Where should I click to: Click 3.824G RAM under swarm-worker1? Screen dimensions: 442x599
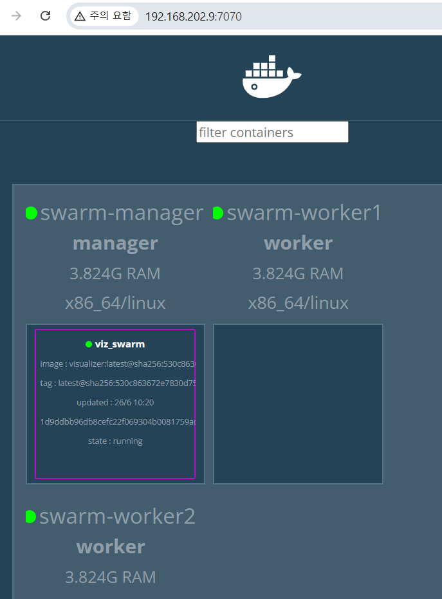click(x=298, y=273)
